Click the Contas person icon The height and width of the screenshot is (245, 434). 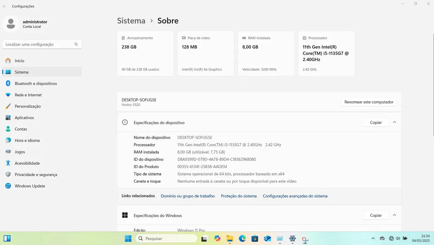click(8, 129)
